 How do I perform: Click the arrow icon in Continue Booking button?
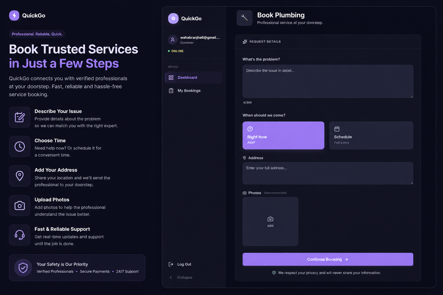click(346, 260)
